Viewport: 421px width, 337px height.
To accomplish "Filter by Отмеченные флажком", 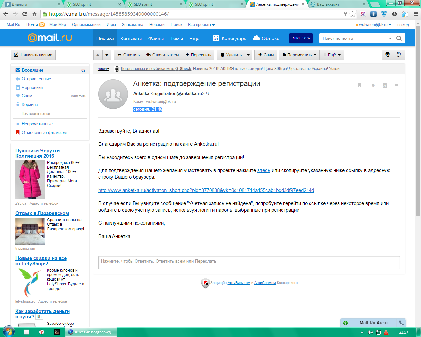I will tap(44, 132).
